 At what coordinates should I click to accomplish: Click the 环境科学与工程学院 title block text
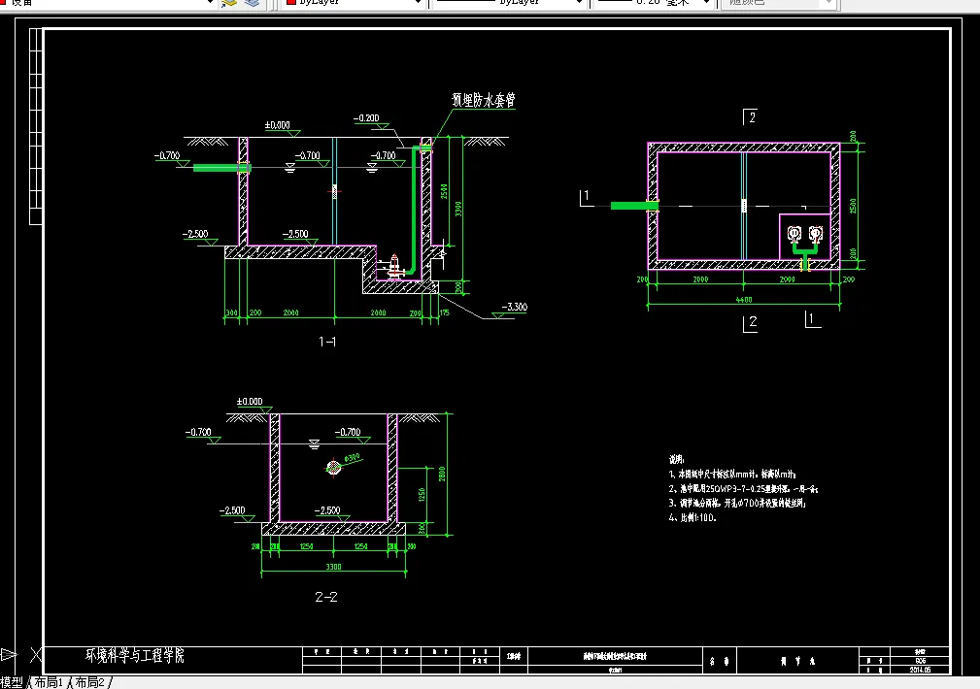[x=135, y=655]
